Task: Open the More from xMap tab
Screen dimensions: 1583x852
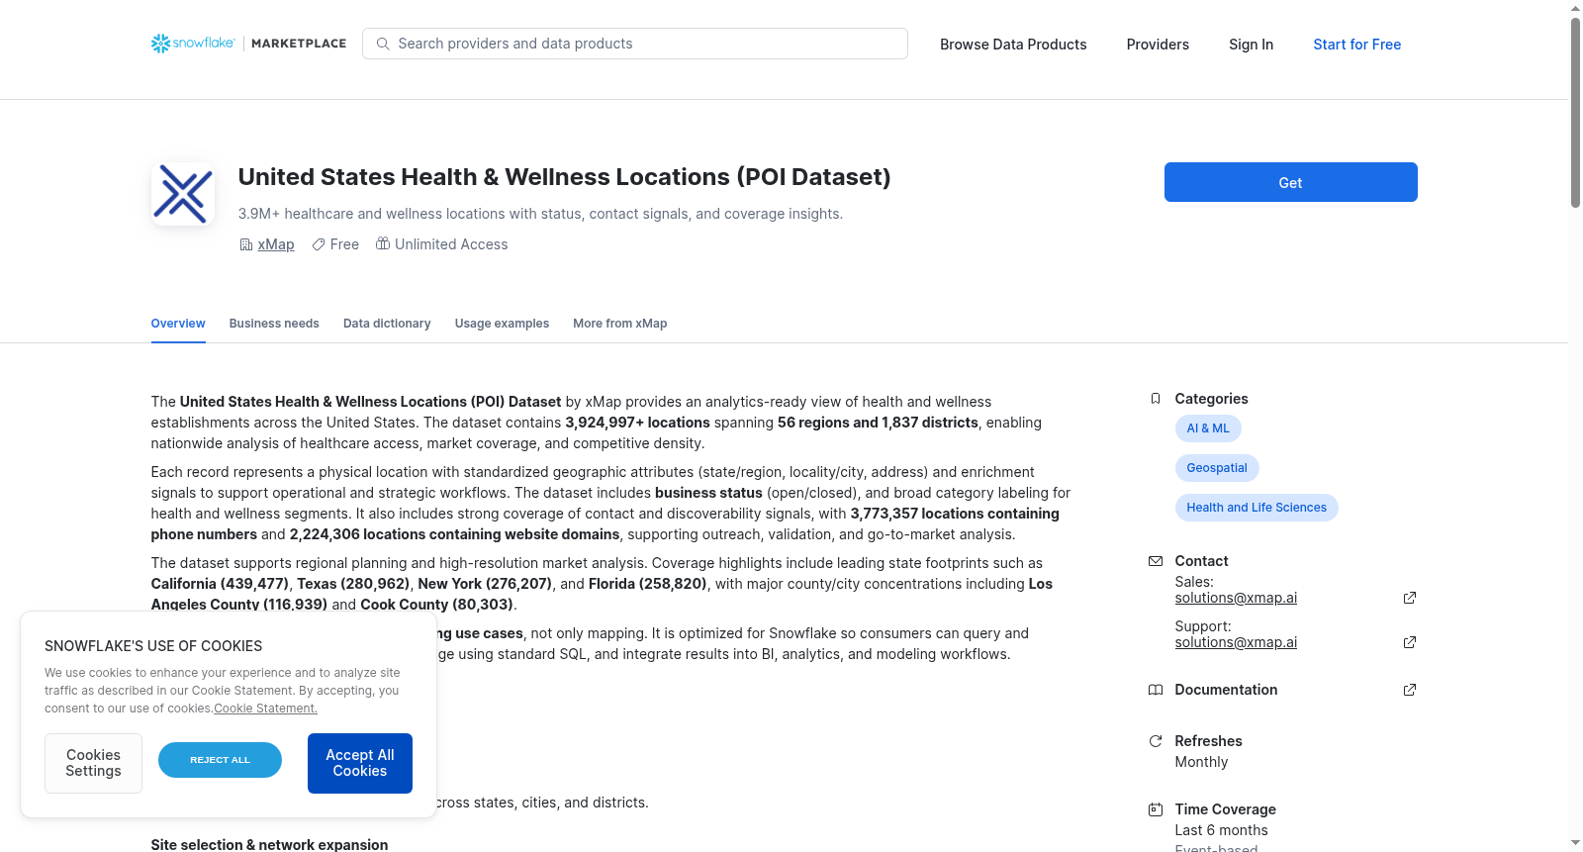Action: pos(619,324)
